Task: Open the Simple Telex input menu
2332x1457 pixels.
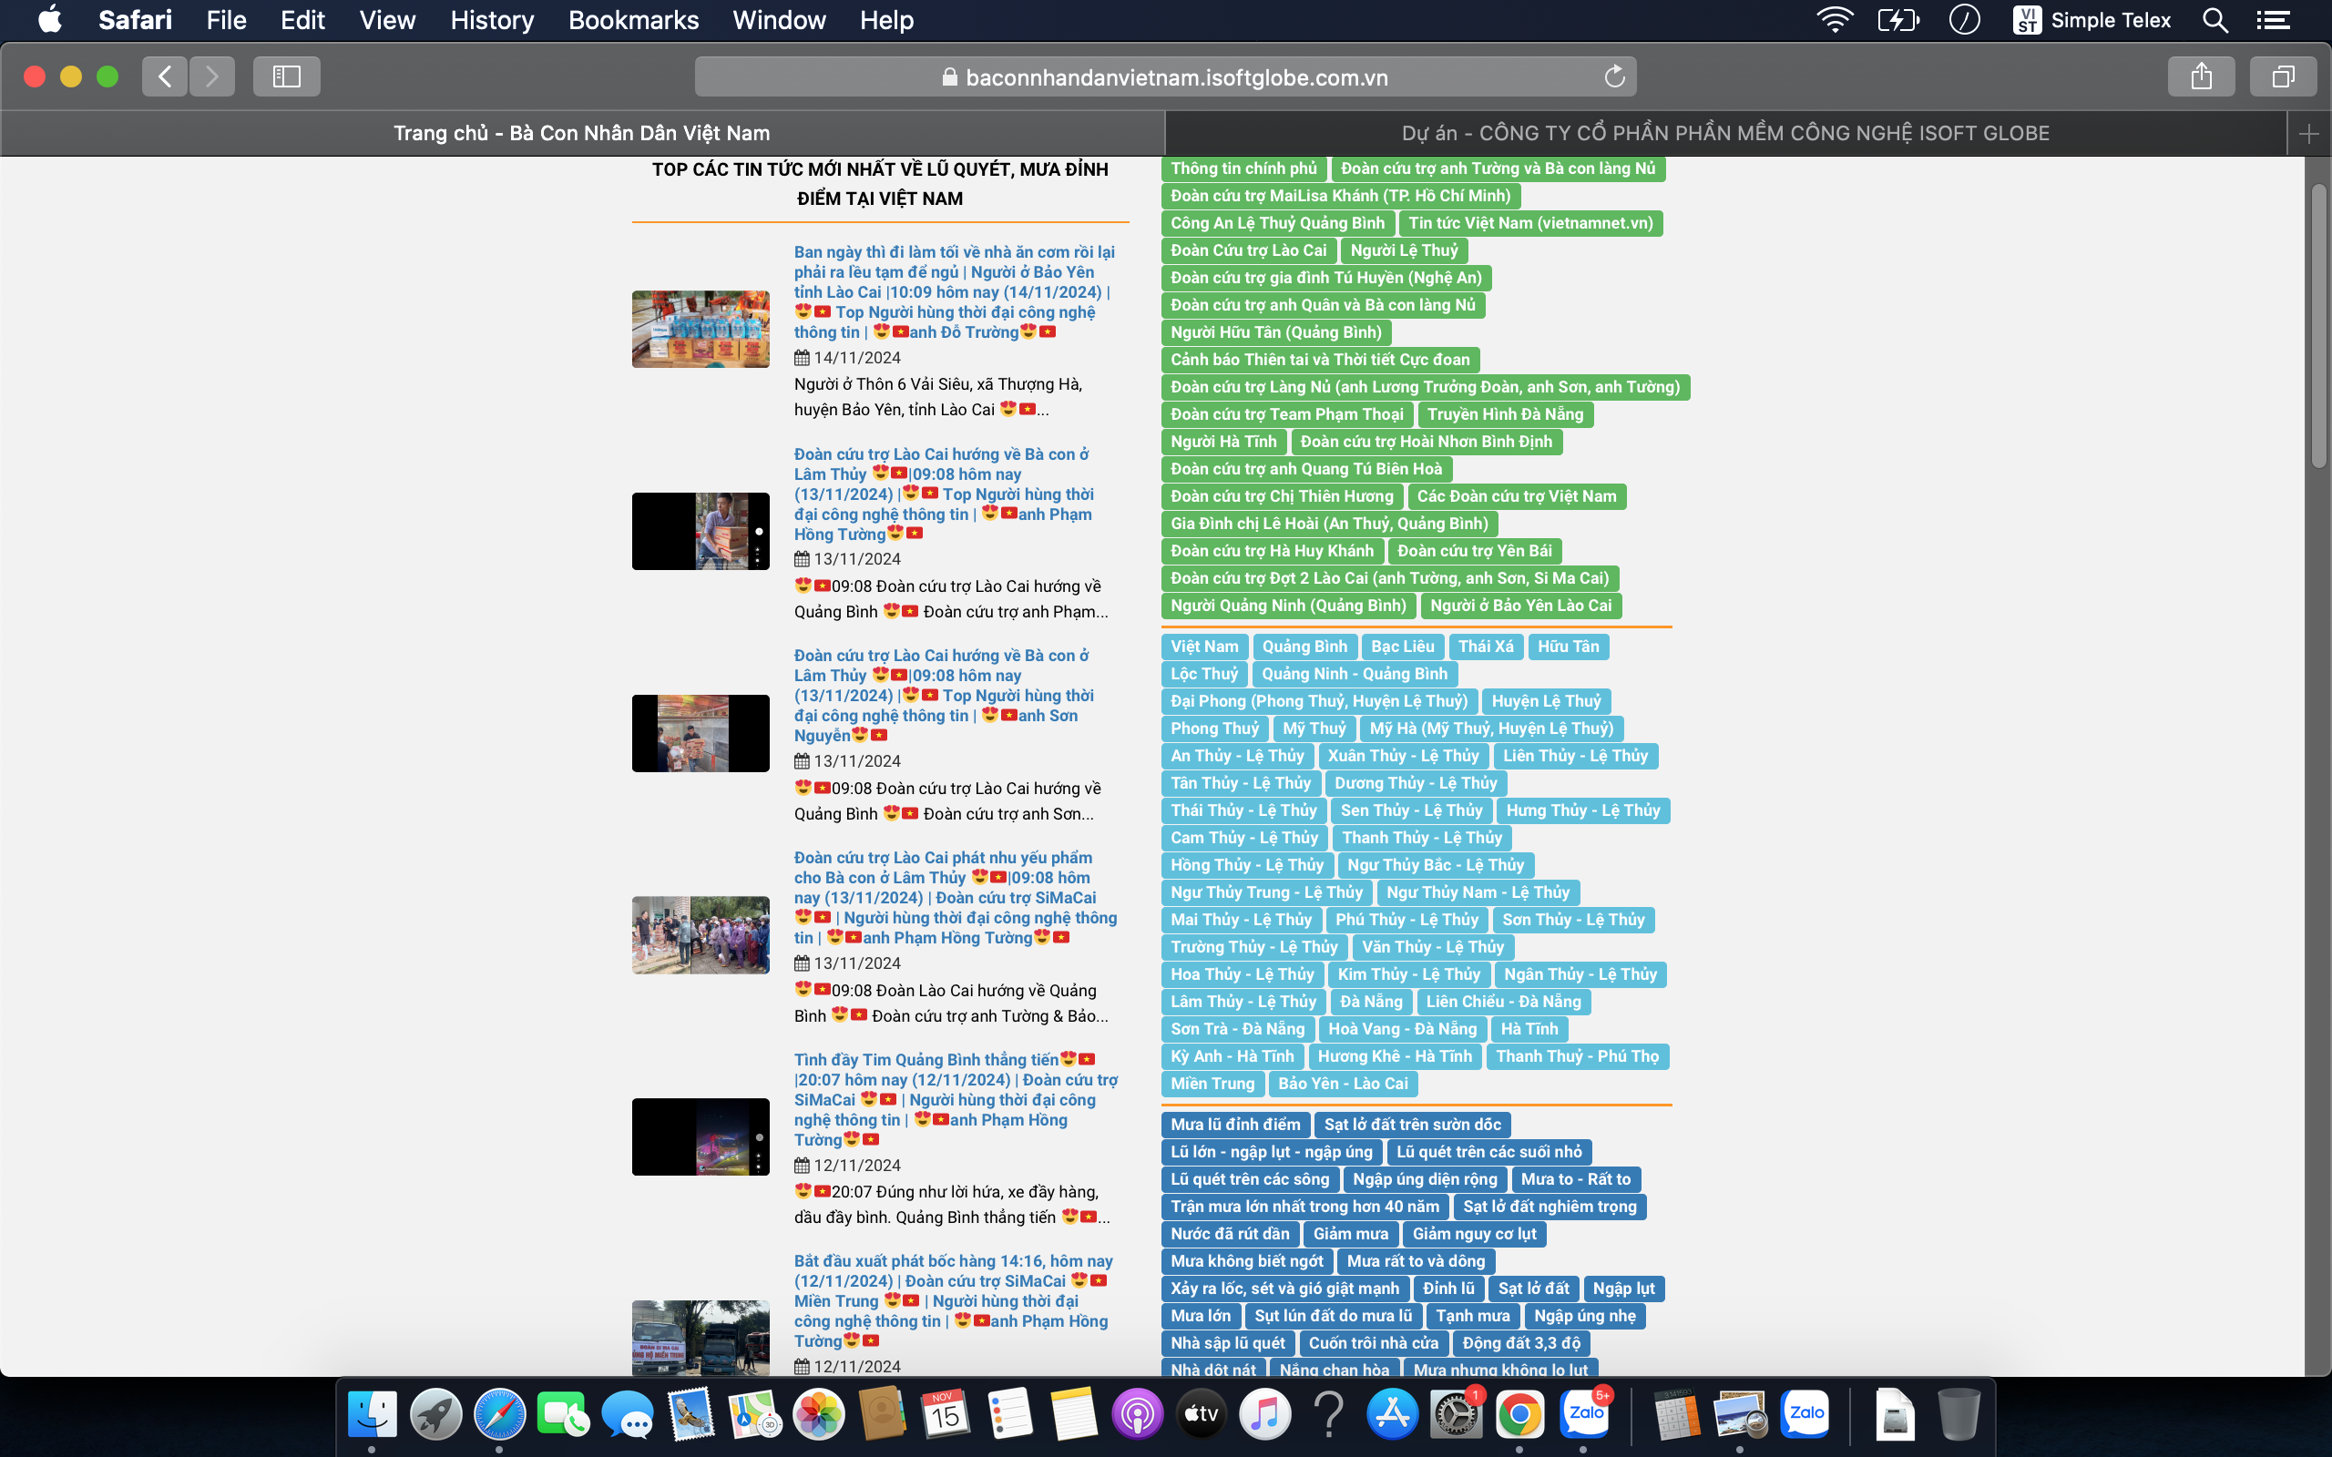Action: [2092, 20]
